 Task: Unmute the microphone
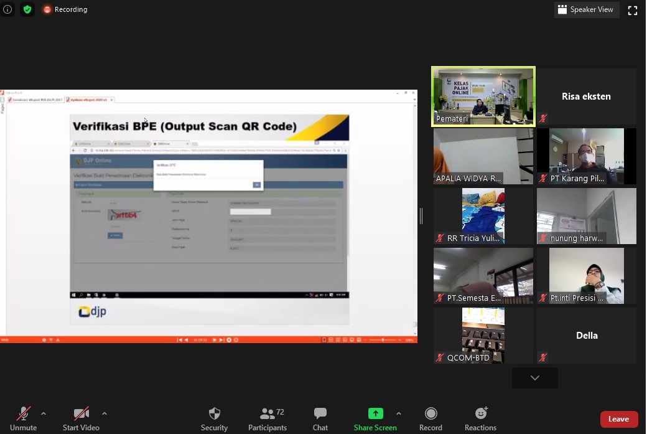pyautogui.click(x=23, y=418)
